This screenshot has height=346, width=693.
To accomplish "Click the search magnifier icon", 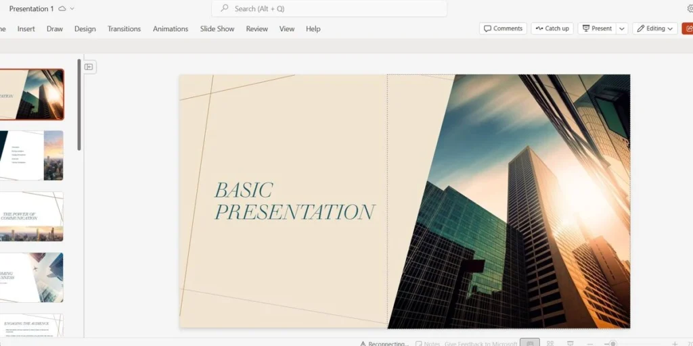I will pos(225,8).
